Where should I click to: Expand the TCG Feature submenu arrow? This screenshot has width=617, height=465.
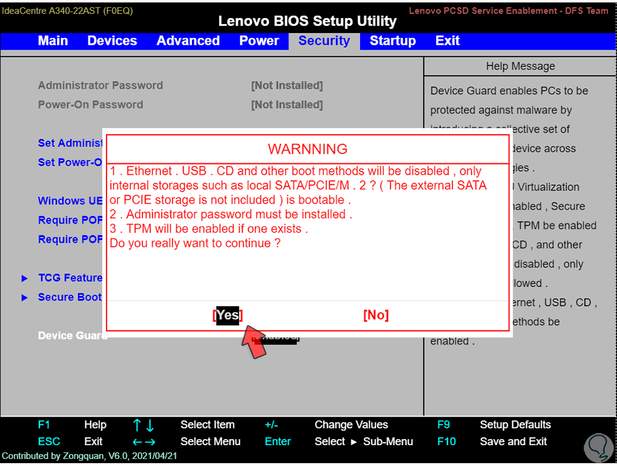pyautogui.click(x=24, y=278)
